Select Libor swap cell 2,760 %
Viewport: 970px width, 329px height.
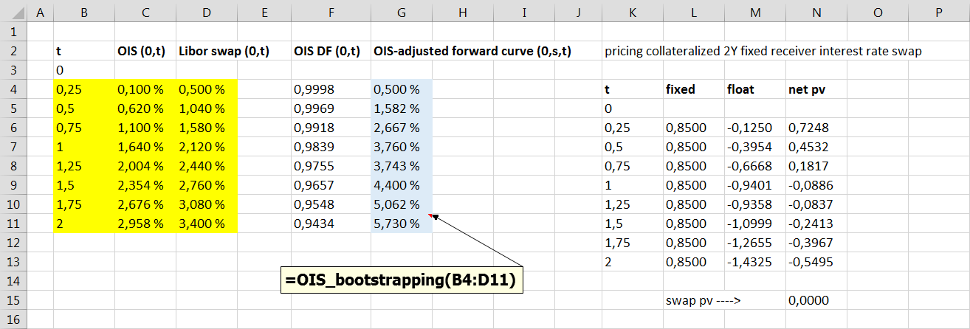206,185
